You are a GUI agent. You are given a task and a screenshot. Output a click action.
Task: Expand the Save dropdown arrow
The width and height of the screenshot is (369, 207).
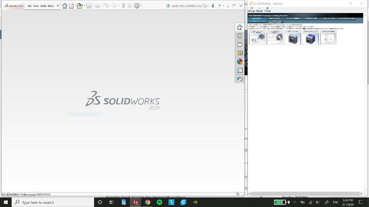pyautogui.click(x=93, y=6)
